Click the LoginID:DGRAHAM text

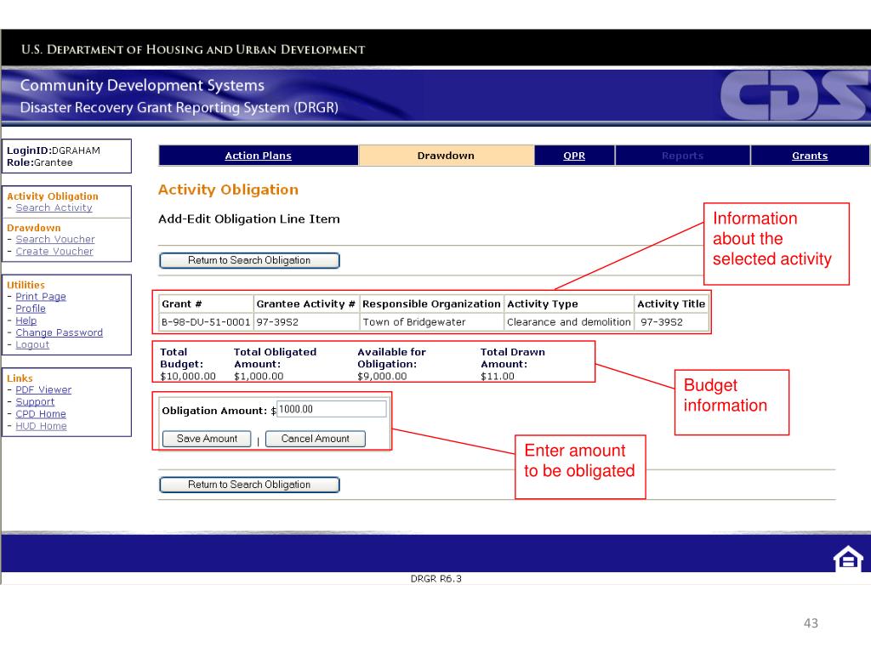(x=54, y=150)
